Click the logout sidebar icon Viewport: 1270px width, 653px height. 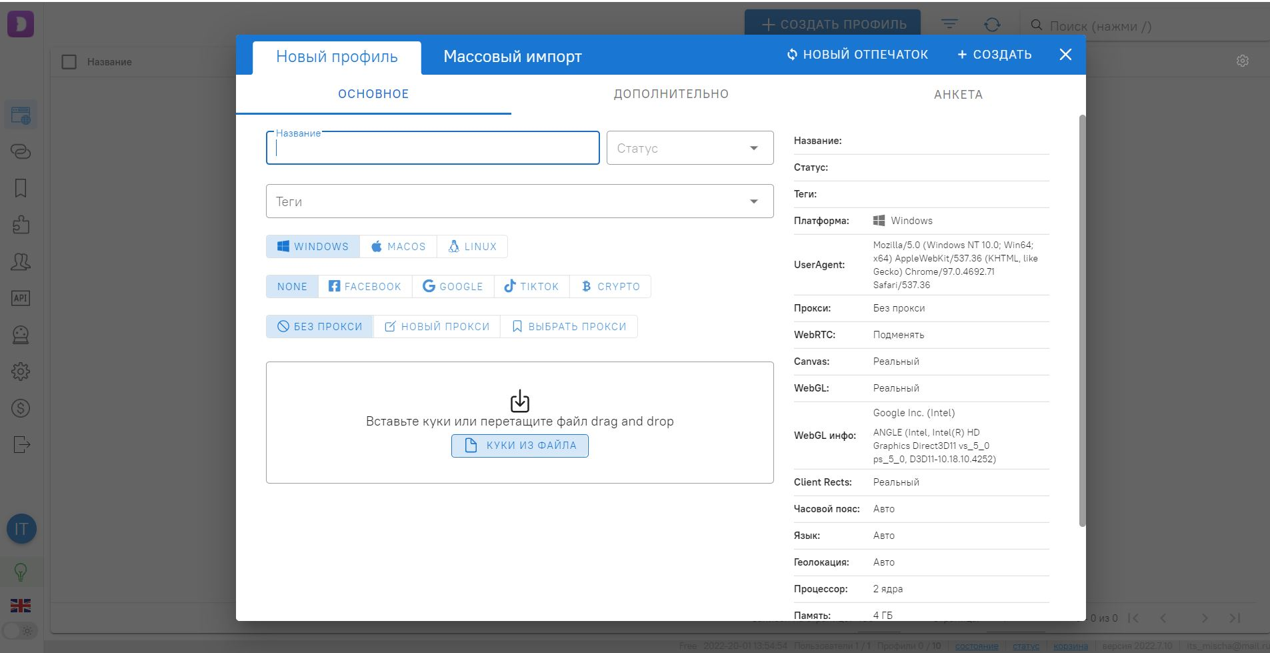click(21, 444)
